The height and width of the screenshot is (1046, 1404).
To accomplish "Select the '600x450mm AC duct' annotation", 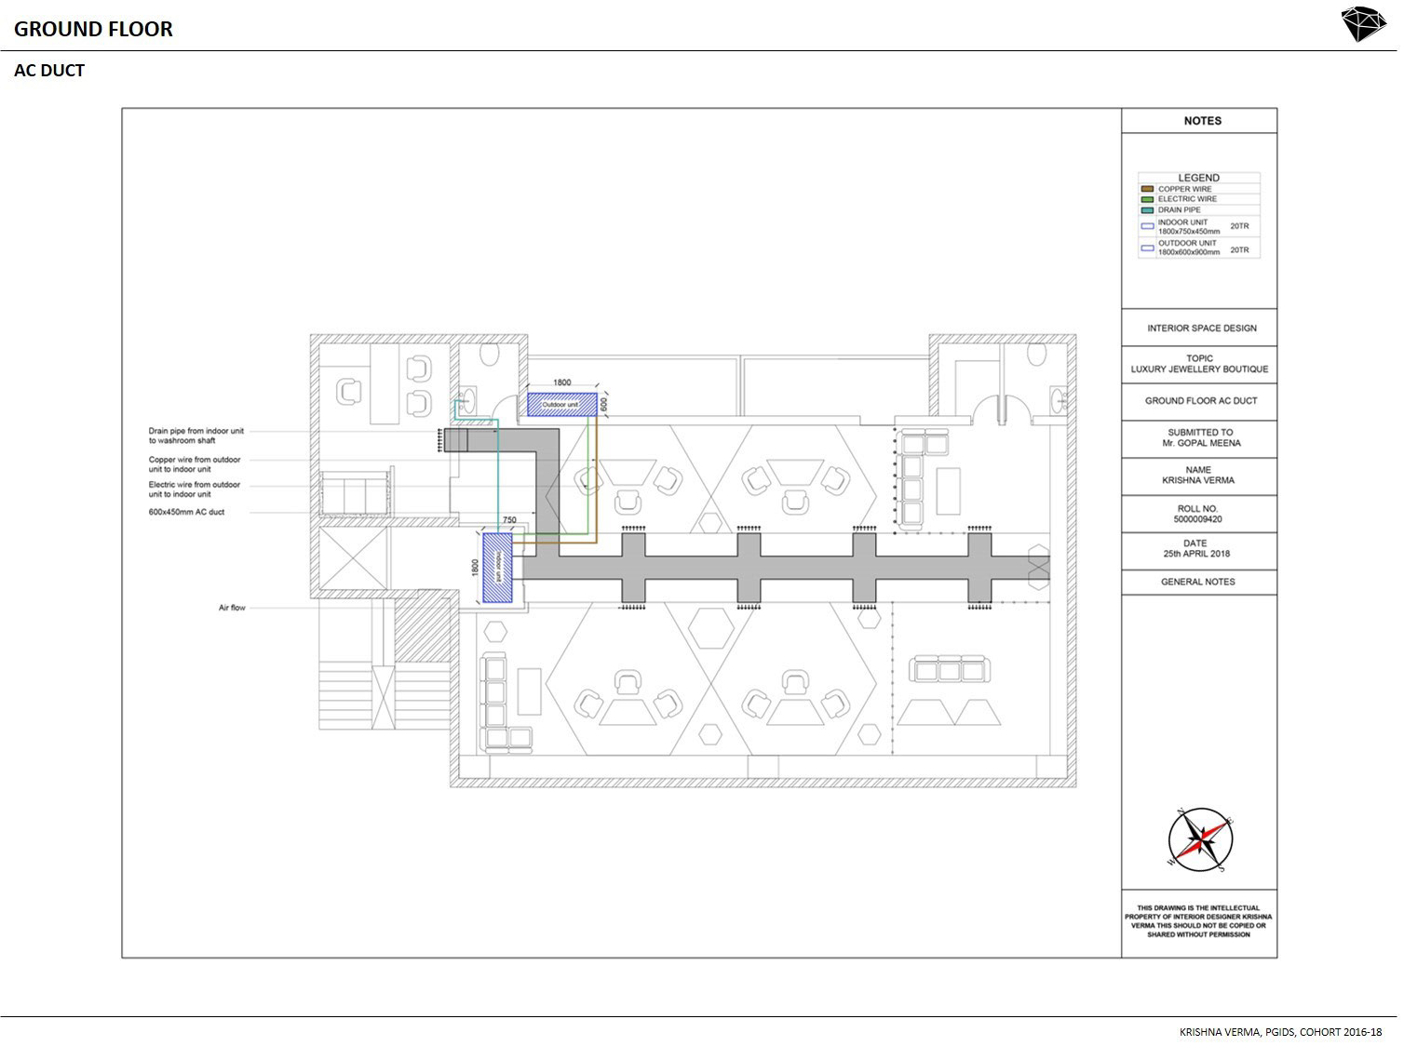I will click(186, 512).
